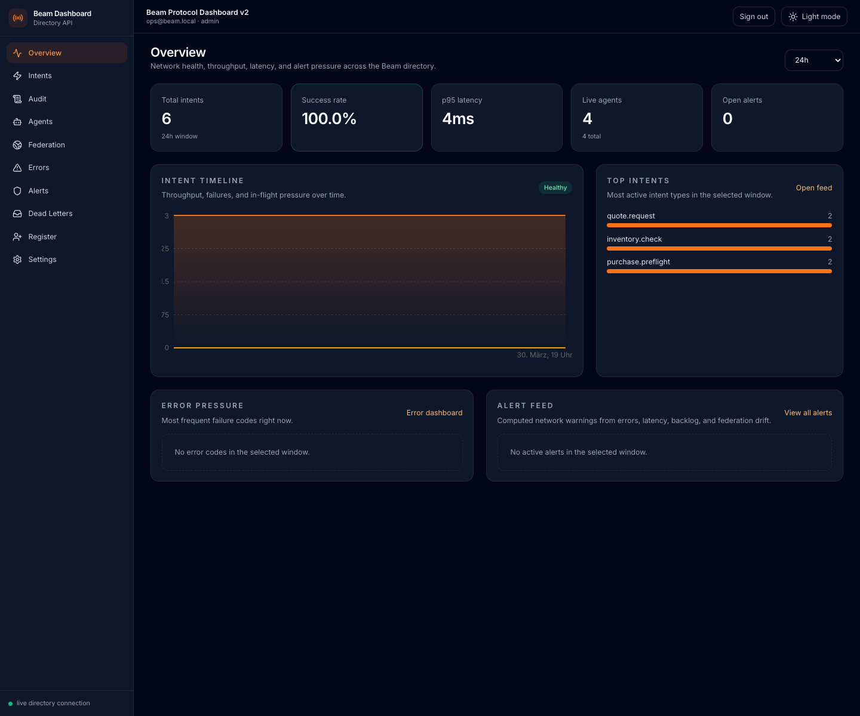This screenshot has width=860, height=716.
Task: Click the Healthy status badge
Action: tap(555, 187)
